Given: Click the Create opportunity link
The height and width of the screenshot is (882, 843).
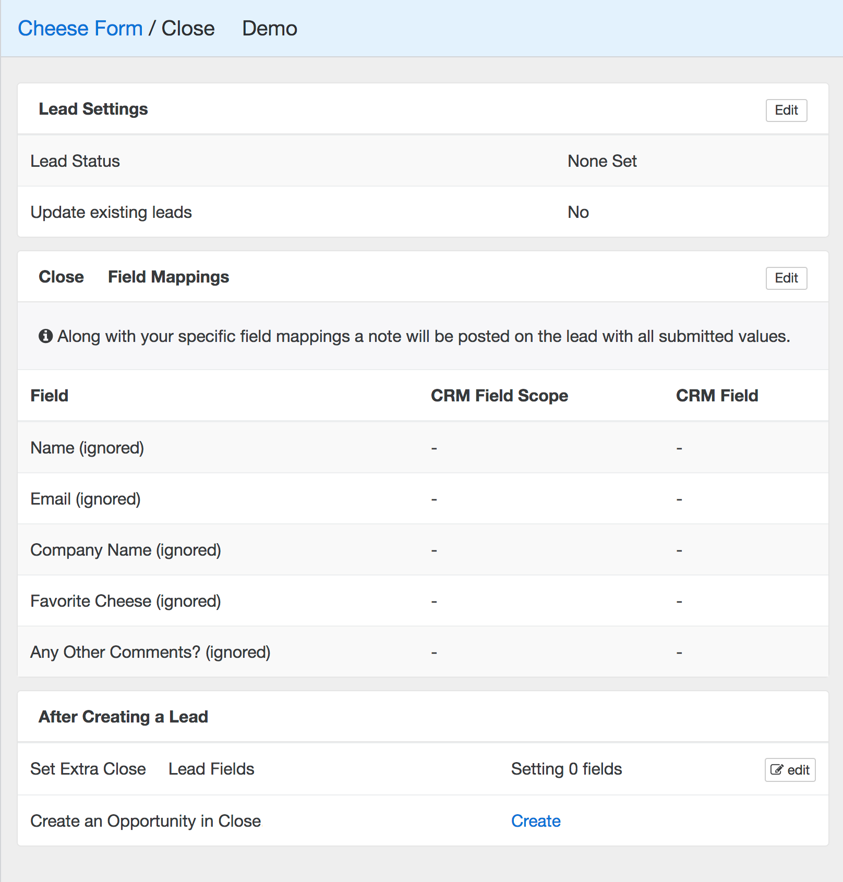Looking at the screenshot, I should coord(535,821).
